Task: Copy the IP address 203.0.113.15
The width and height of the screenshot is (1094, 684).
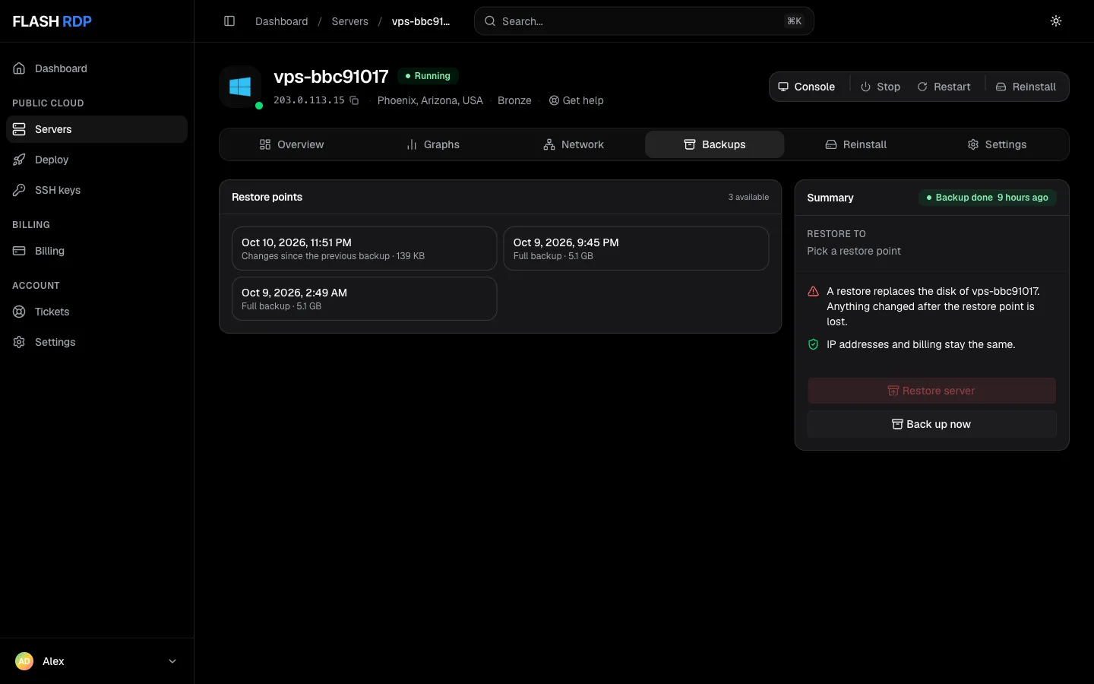Action: 354,100
